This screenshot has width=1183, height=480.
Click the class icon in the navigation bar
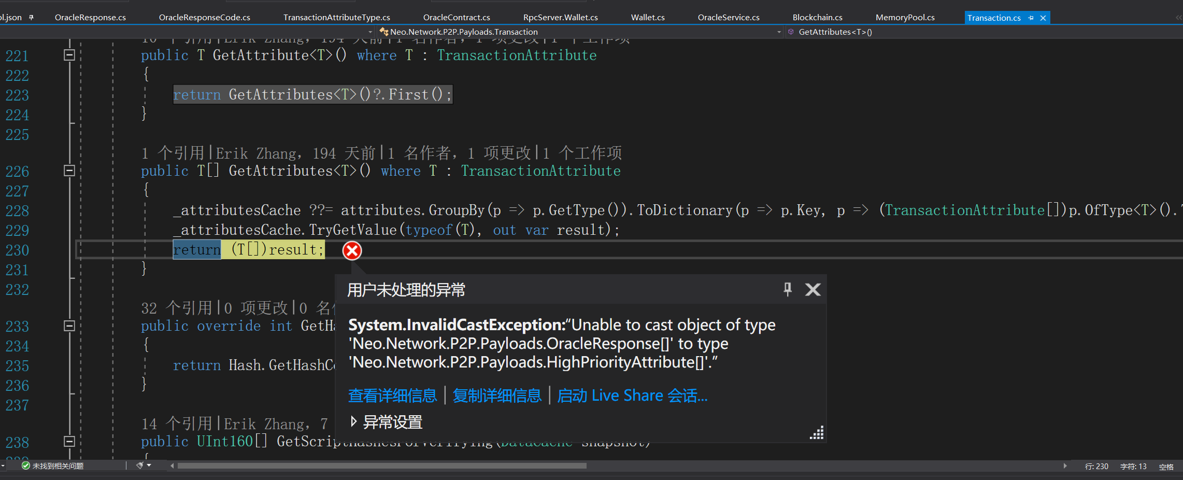pyautogui.click(x=384, y=32)
